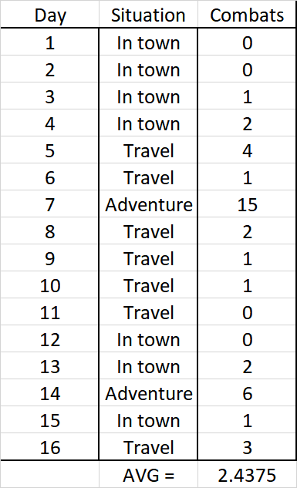Screen dimensions: 297x488
Task: Select the Day column header cell
Action: point(50,15)
